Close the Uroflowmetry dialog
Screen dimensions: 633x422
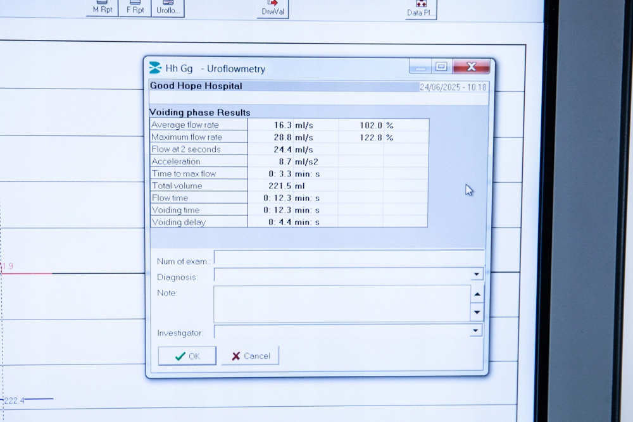coord(471,66)
